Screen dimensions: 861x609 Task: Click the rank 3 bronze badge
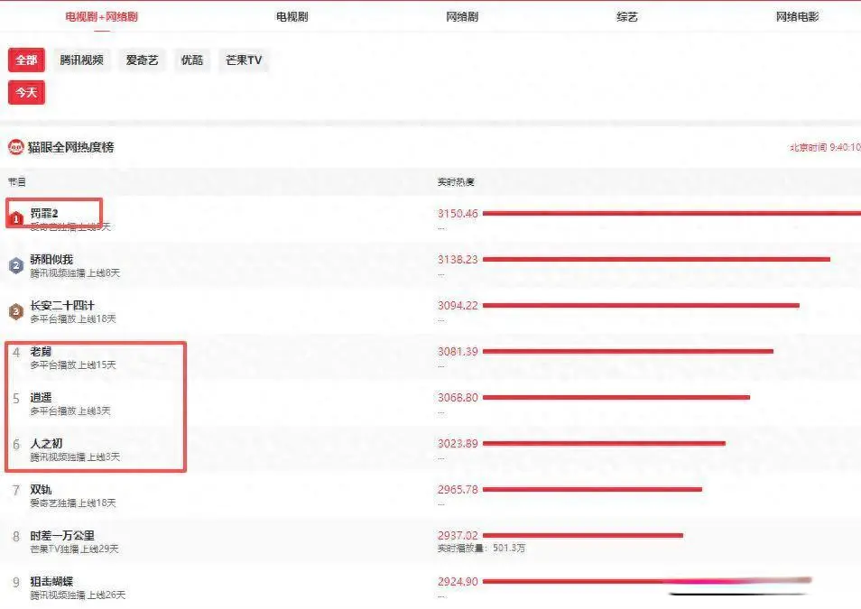(16, 312)
